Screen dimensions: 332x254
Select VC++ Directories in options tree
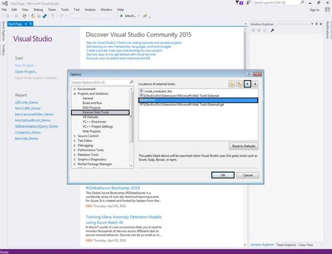click(94, 122)
